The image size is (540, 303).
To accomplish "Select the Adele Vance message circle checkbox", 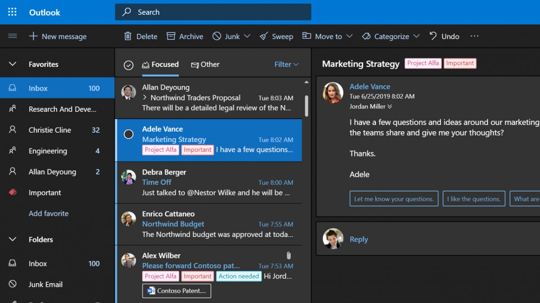I will click(129, 134).
